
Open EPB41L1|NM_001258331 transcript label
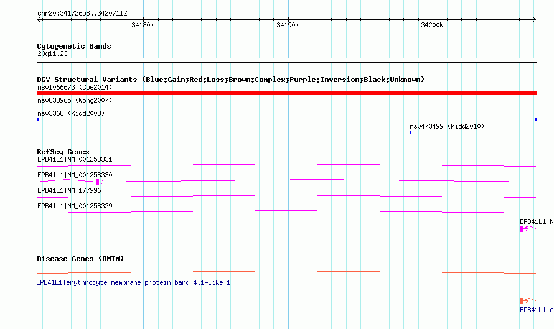coord(75,160)
